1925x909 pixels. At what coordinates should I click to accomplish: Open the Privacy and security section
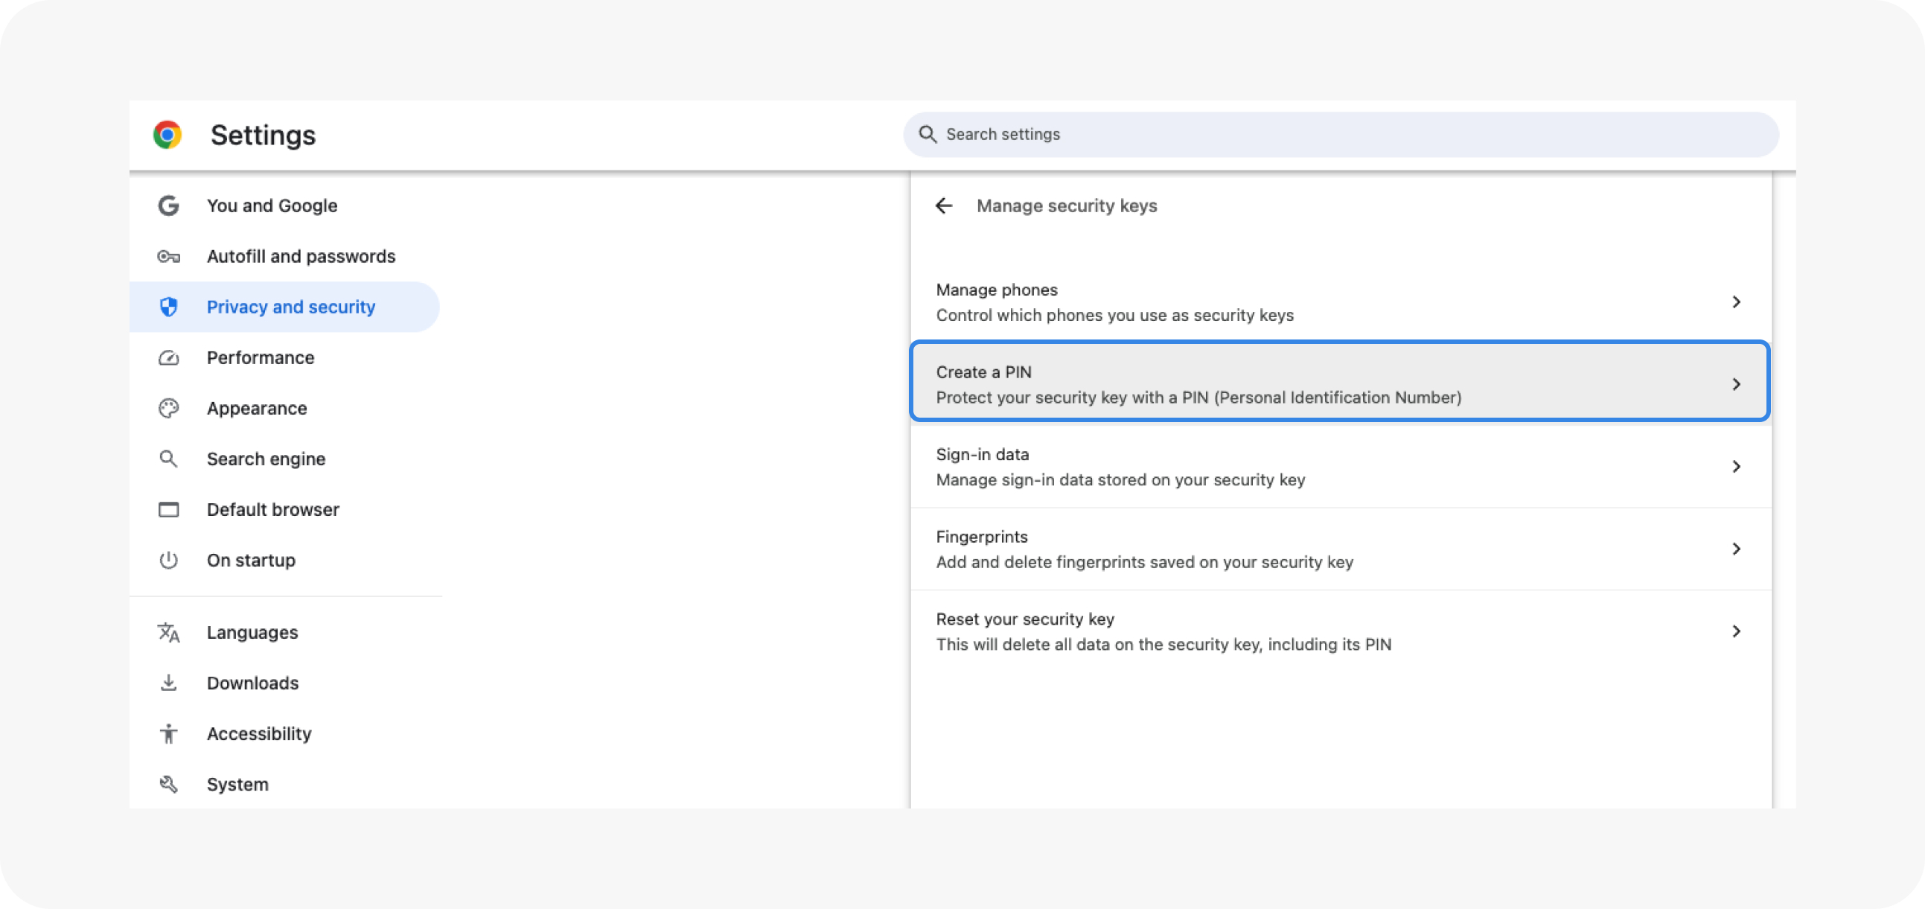291,307
